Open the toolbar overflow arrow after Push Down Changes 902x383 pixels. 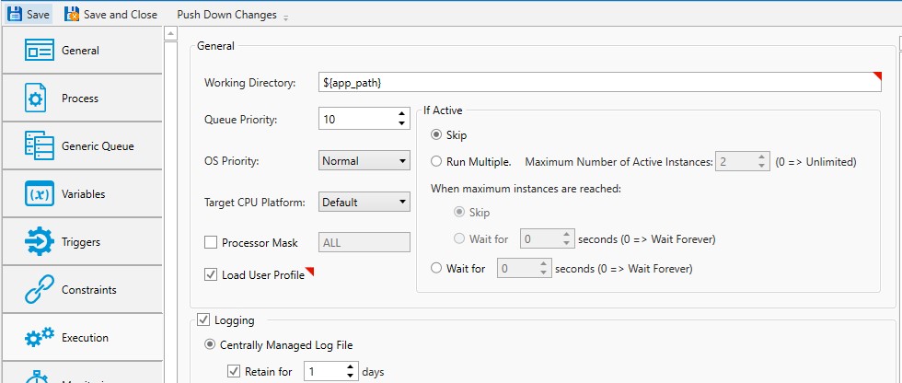point(285,17)
